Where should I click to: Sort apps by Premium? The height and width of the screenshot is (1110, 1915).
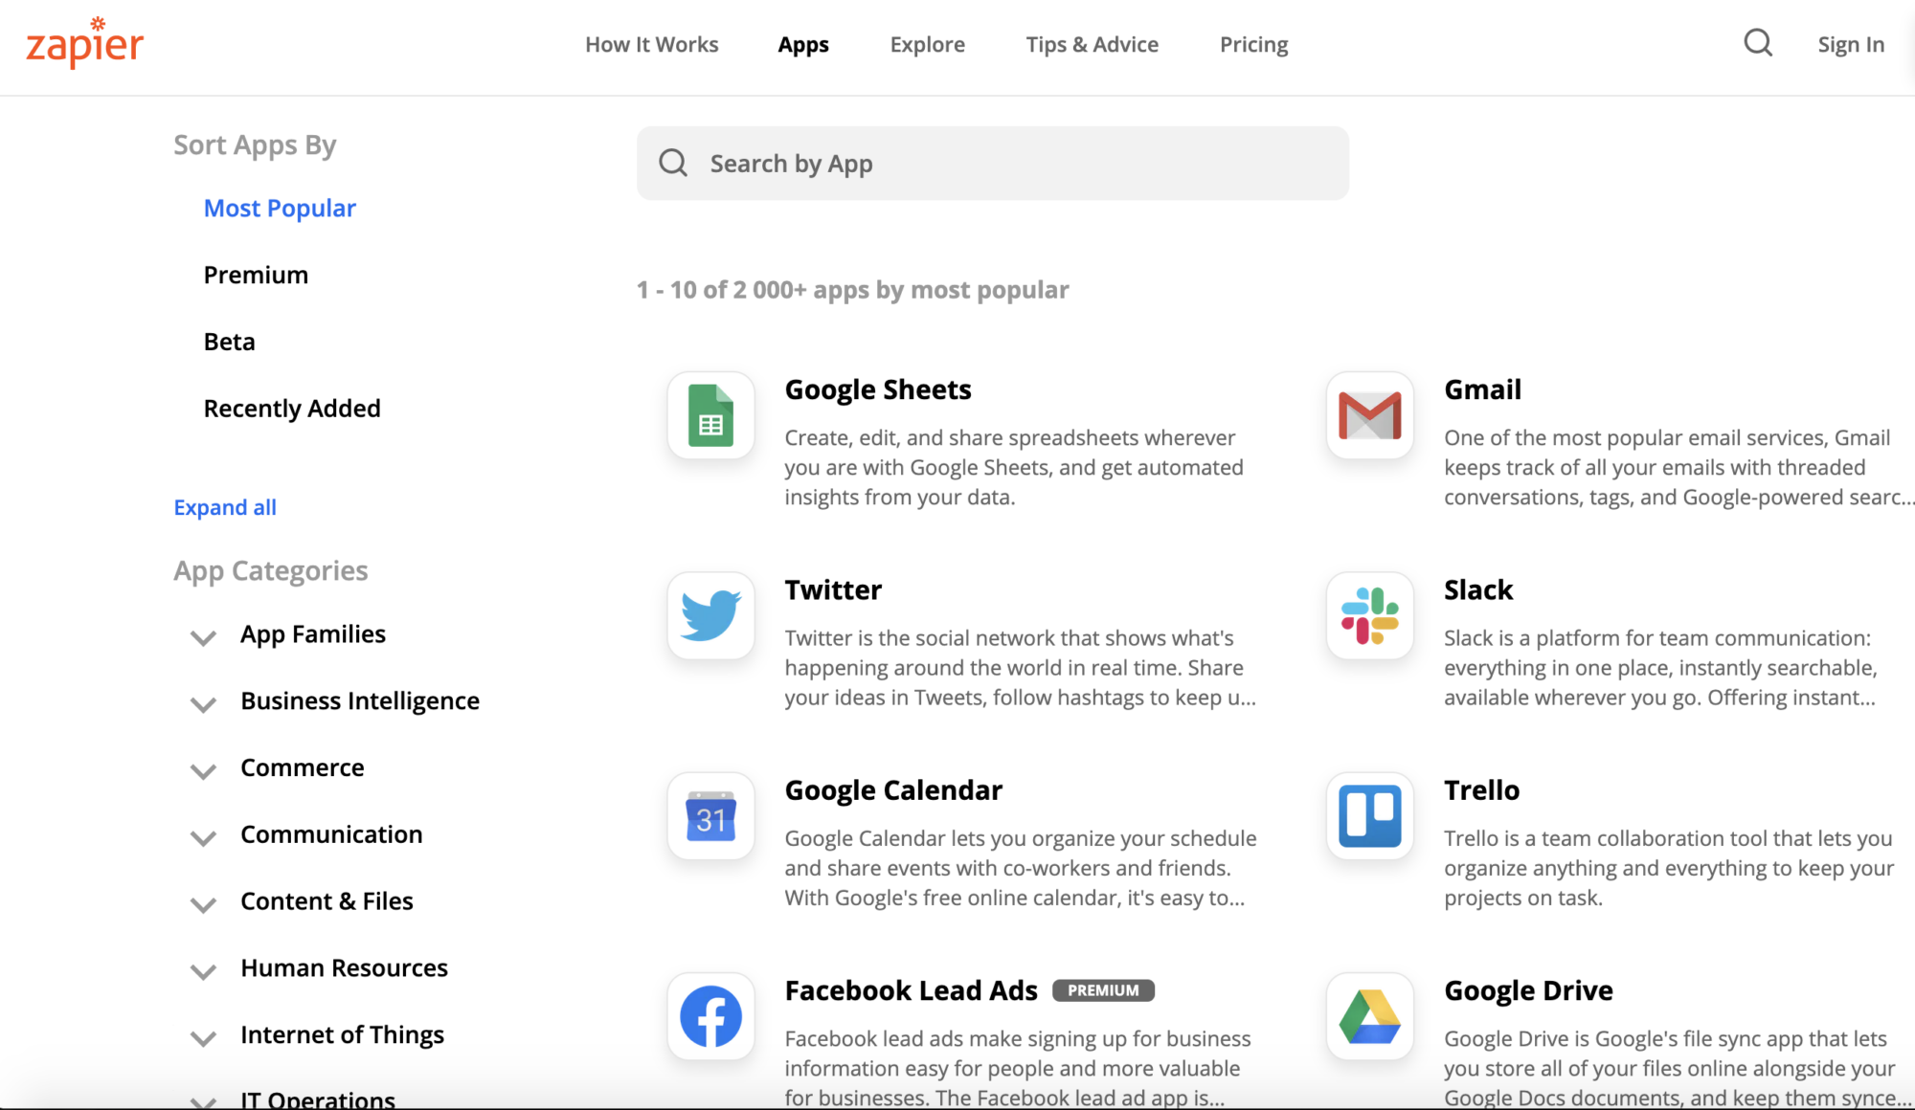coord(256,275)
